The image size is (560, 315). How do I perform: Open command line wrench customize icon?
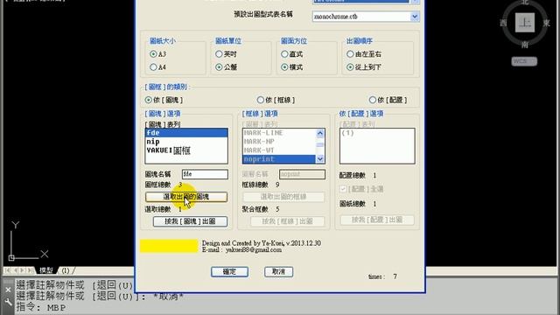click(x=8, y=303)
